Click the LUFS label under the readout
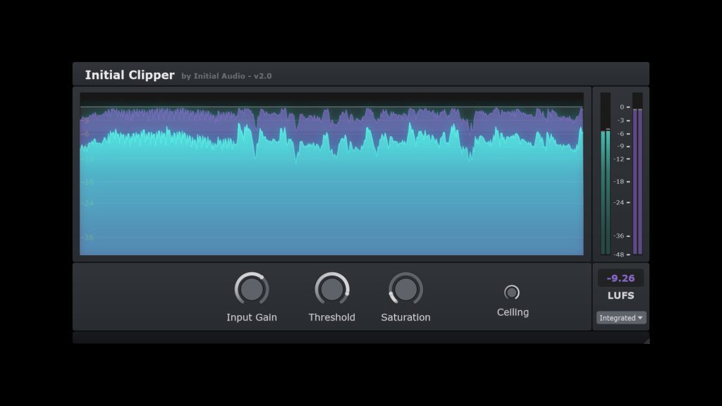This screenshot has width=722, height=406. click(620, 296)
